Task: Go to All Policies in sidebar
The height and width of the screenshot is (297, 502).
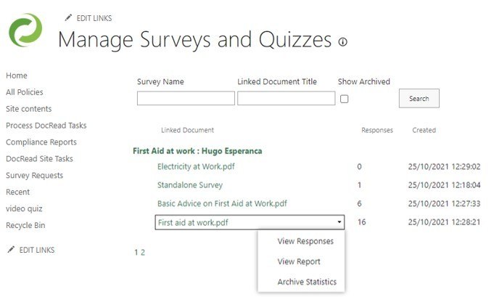Action: 25,92
